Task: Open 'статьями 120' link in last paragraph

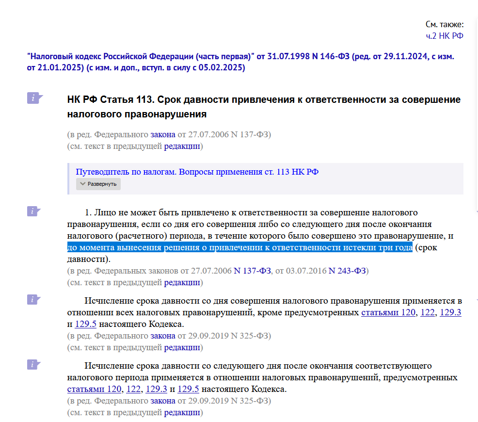Action: click(94, 389)
